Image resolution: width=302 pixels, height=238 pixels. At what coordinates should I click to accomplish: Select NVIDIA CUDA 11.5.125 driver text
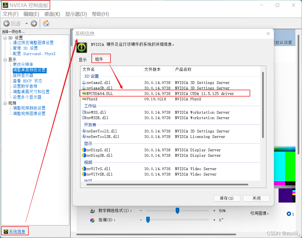click(x=204, y=94)
